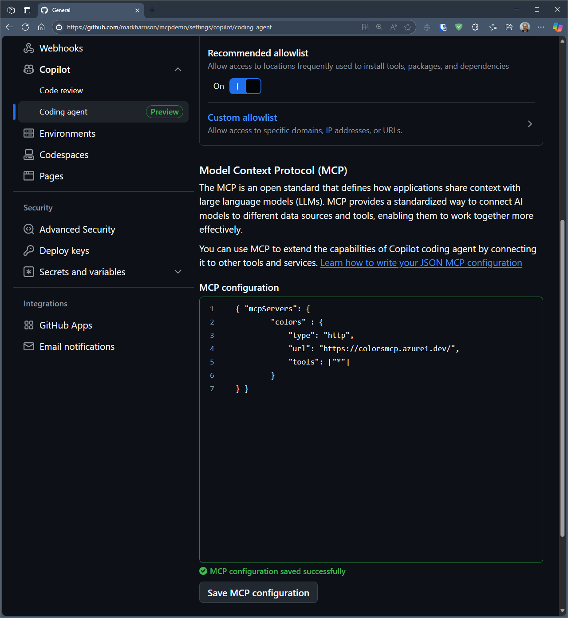Click the Webhooks icon in sidebar
This screenshot has width=568, height=618.
(29, 48)
